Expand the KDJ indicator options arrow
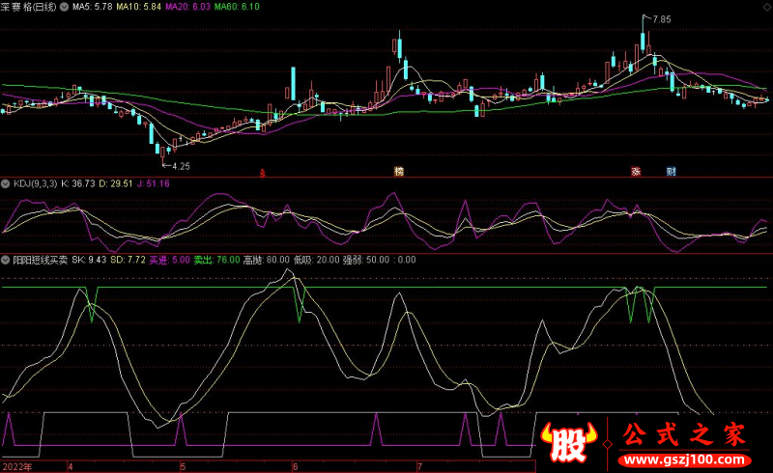Screen dimensions: 773x473 click(x=6, y=182)
